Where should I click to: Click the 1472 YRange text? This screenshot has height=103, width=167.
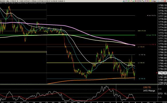(x=149, y=91)
